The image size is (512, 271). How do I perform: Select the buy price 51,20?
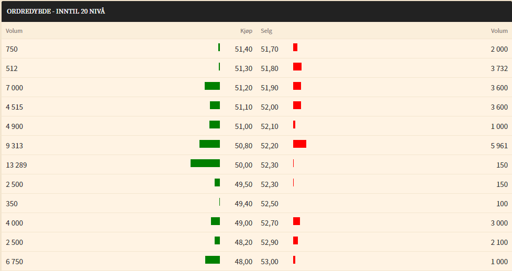(243, 88)
